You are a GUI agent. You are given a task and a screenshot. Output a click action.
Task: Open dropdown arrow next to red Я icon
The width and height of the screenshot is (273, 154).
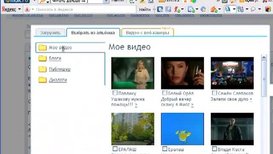point(32,9)
